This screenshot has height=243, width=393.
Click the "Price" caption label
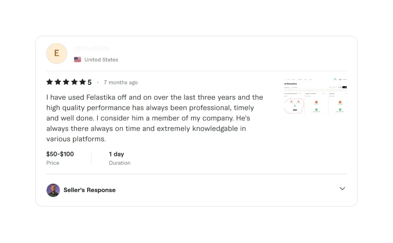pos(53,163)
